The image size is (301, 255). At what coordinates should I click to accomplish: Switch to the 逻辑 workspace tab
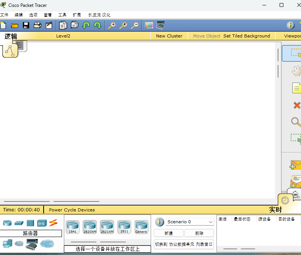[10, 50]
